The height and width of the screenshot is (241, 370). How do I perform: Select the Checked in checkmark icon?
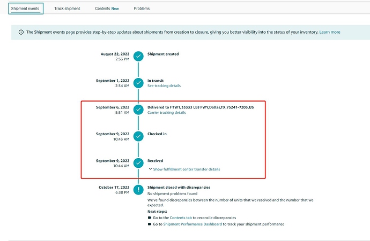[x=138, y=136]
